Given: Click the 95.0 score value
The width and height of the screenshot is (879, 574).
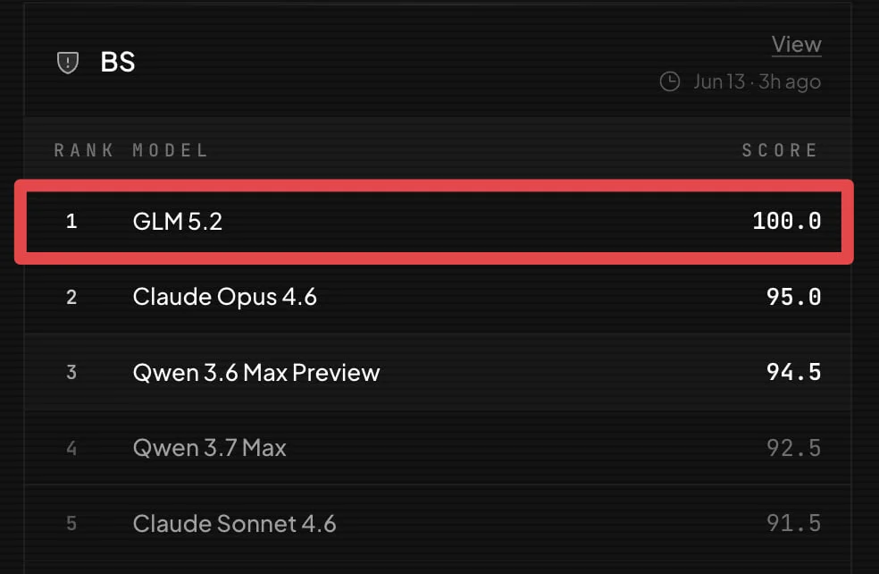Looking at the screenshot, I should pyautogui.click(x=794, y=297).
